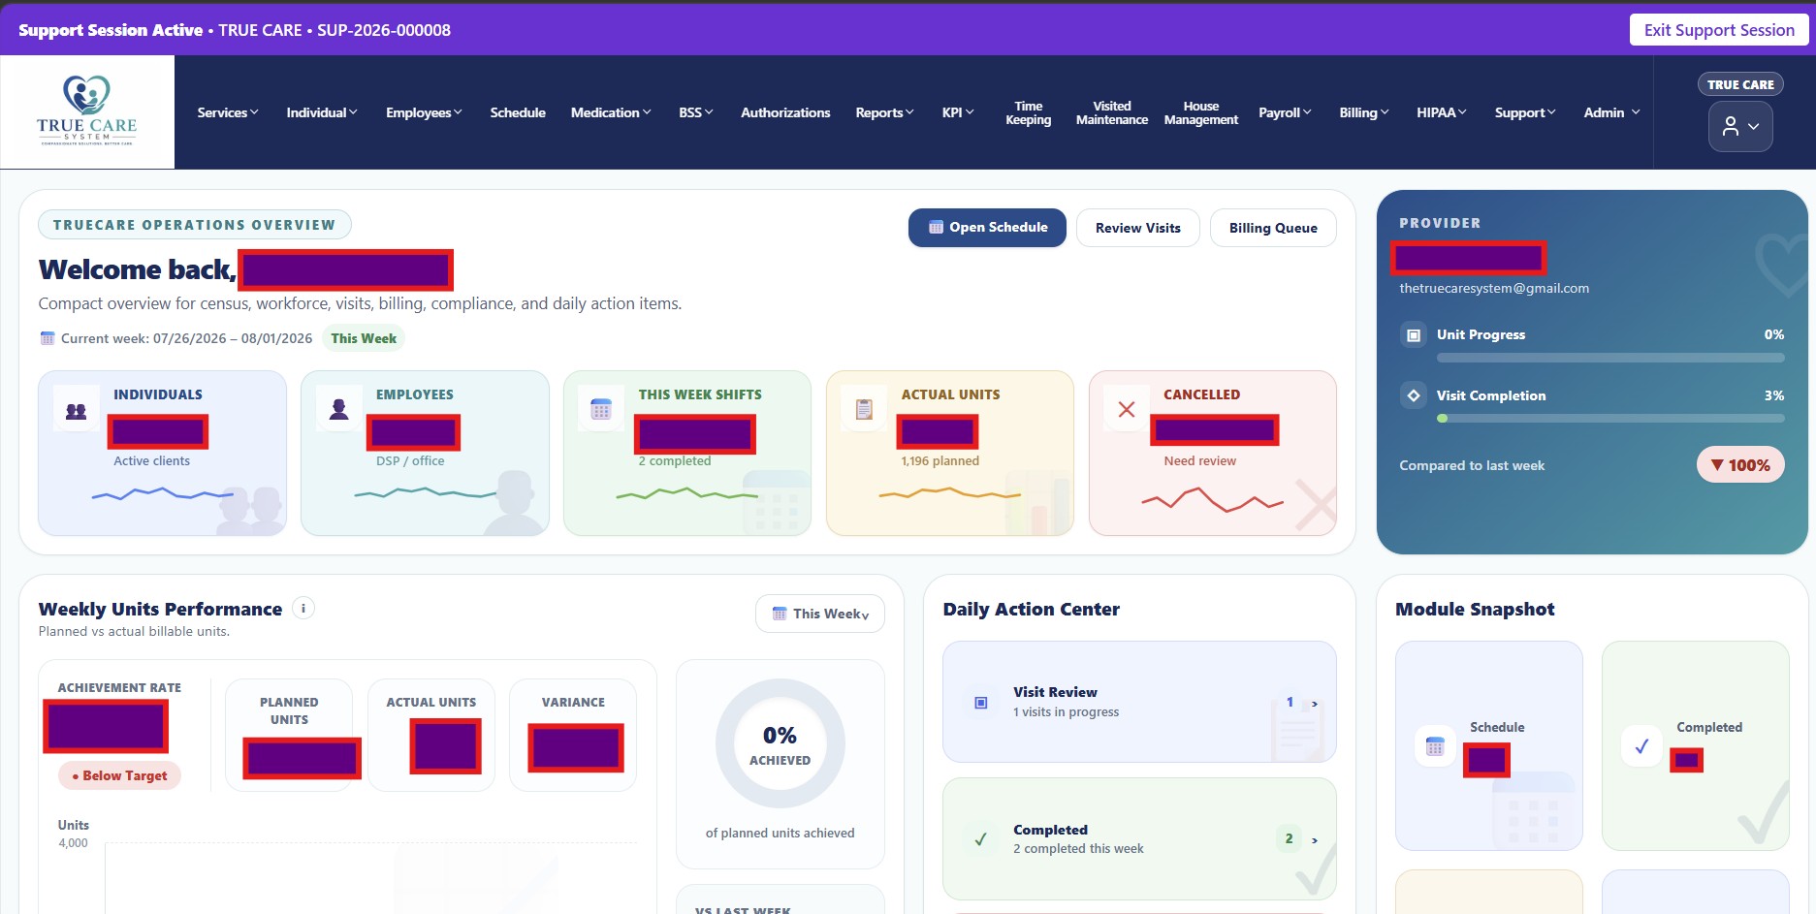The width and height of the screenshot is (1816, 914).
Task: Click the Daily Action Center heading
Action: coord(1032,609)
